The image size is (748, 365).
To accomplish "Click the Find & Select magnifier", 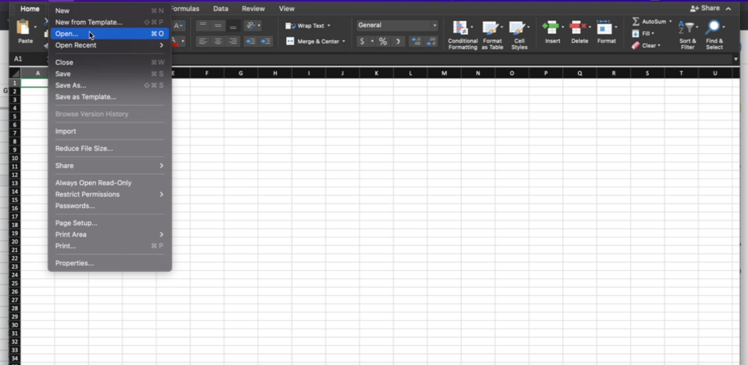I will pyautogui.click(x=713, y=28).
